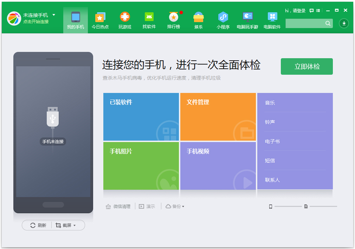
Task: Open the download manager circular icon
Action: (343, 23)
